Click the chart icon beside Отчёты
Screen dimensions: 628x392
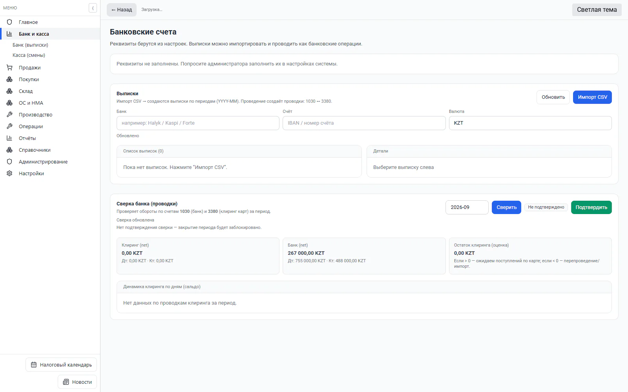pyautogui.click(x=9, y=138)
